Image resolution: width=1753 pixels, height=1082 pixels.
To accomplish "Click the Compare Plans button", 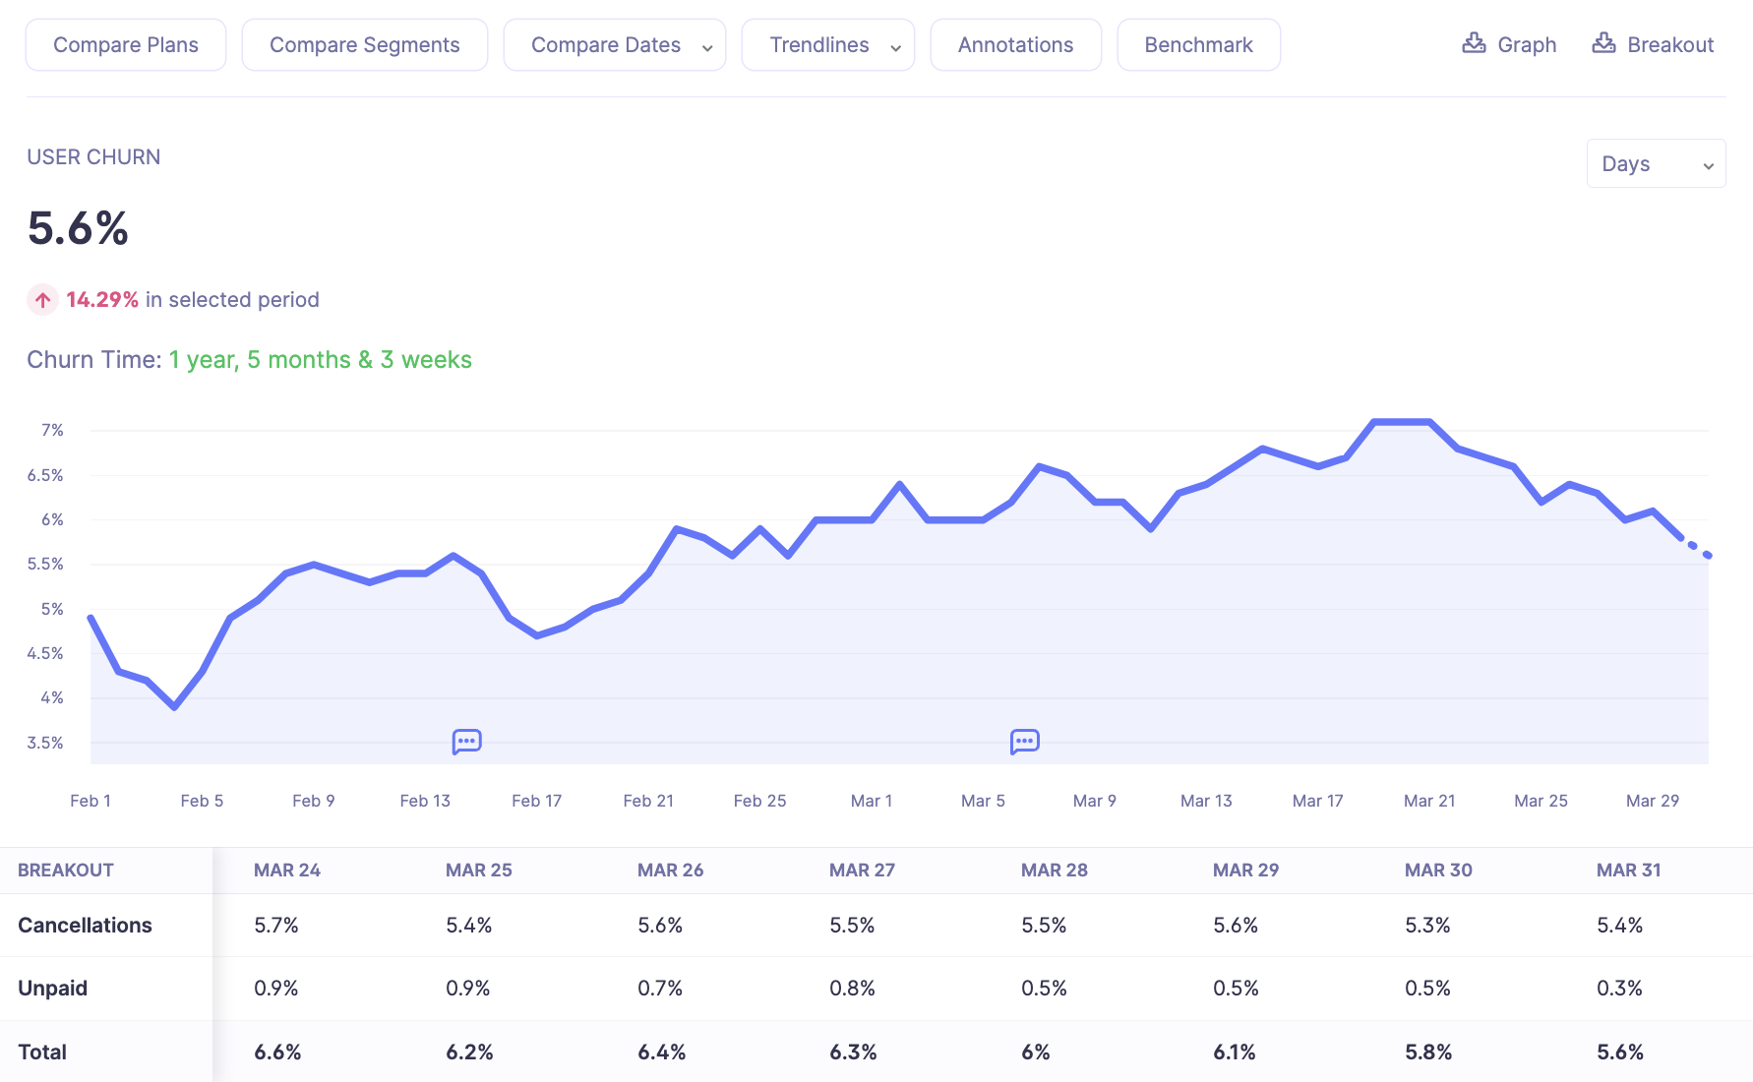I will tap(126, 45).
